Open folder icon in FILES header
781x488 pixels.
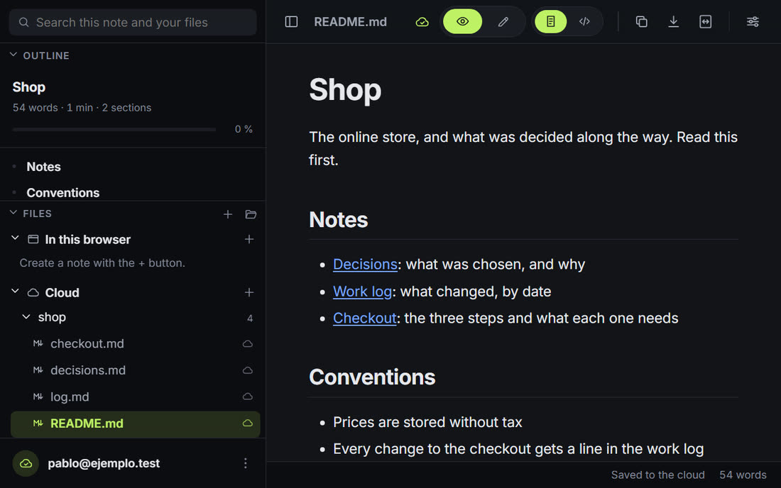point(251,214)
